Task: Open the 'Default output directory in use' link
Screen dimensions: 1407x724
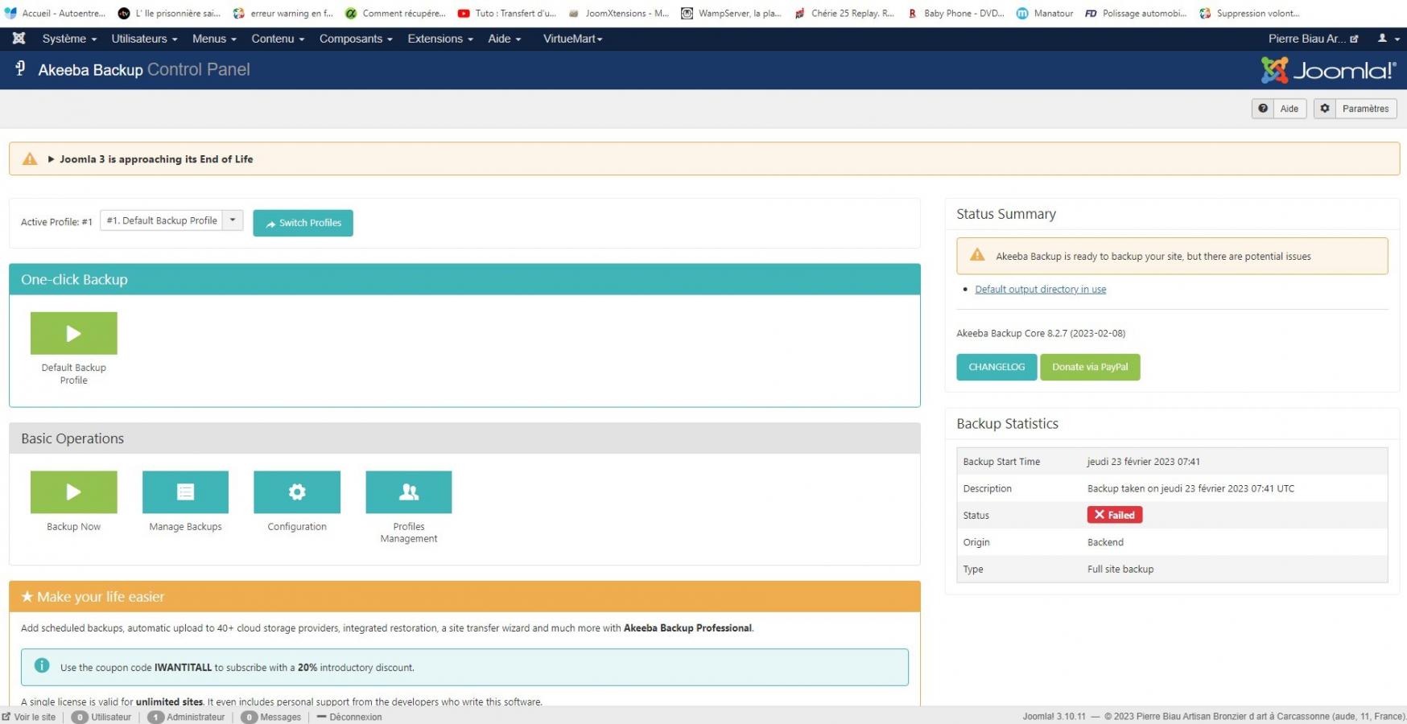Action: (x=1040, y=289)
